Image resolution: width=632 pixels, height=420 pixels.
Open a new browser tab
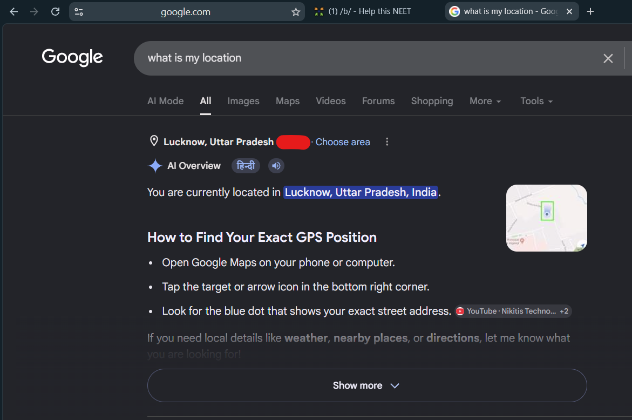click(x=590, y=11)
